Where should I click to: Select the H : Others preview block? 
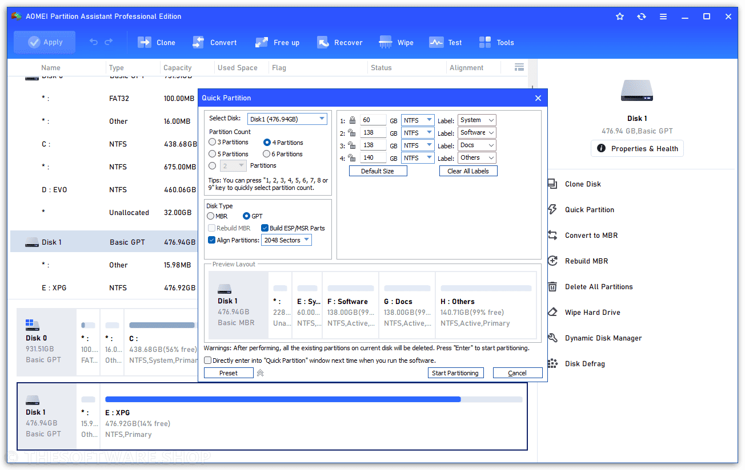coord(486,306)
